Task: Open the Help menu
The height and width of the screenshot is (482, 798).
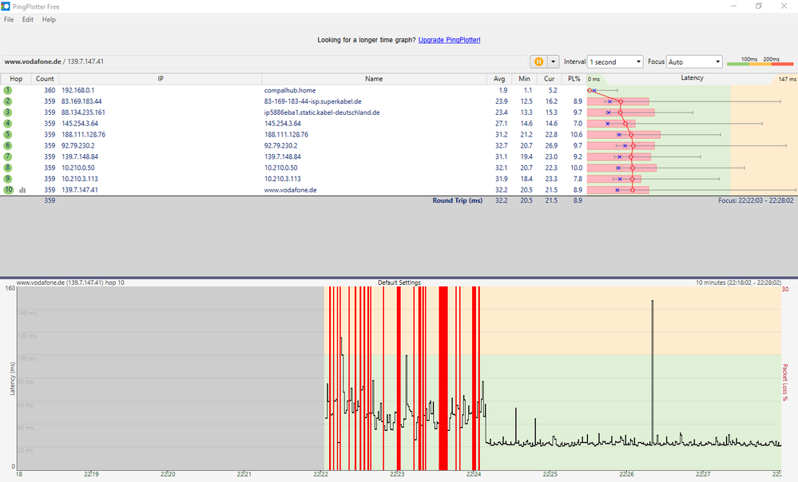Action: (x=49, y=19)
